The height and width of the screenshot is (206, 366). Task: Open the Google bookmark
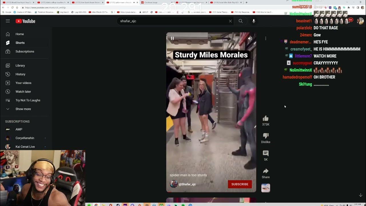pos(7,12)
